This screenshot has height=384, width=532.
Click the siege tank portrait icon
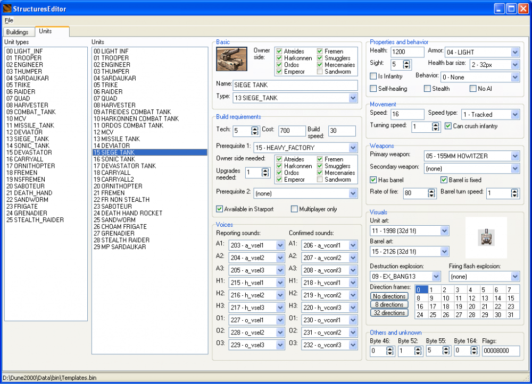tap(232, 59)
